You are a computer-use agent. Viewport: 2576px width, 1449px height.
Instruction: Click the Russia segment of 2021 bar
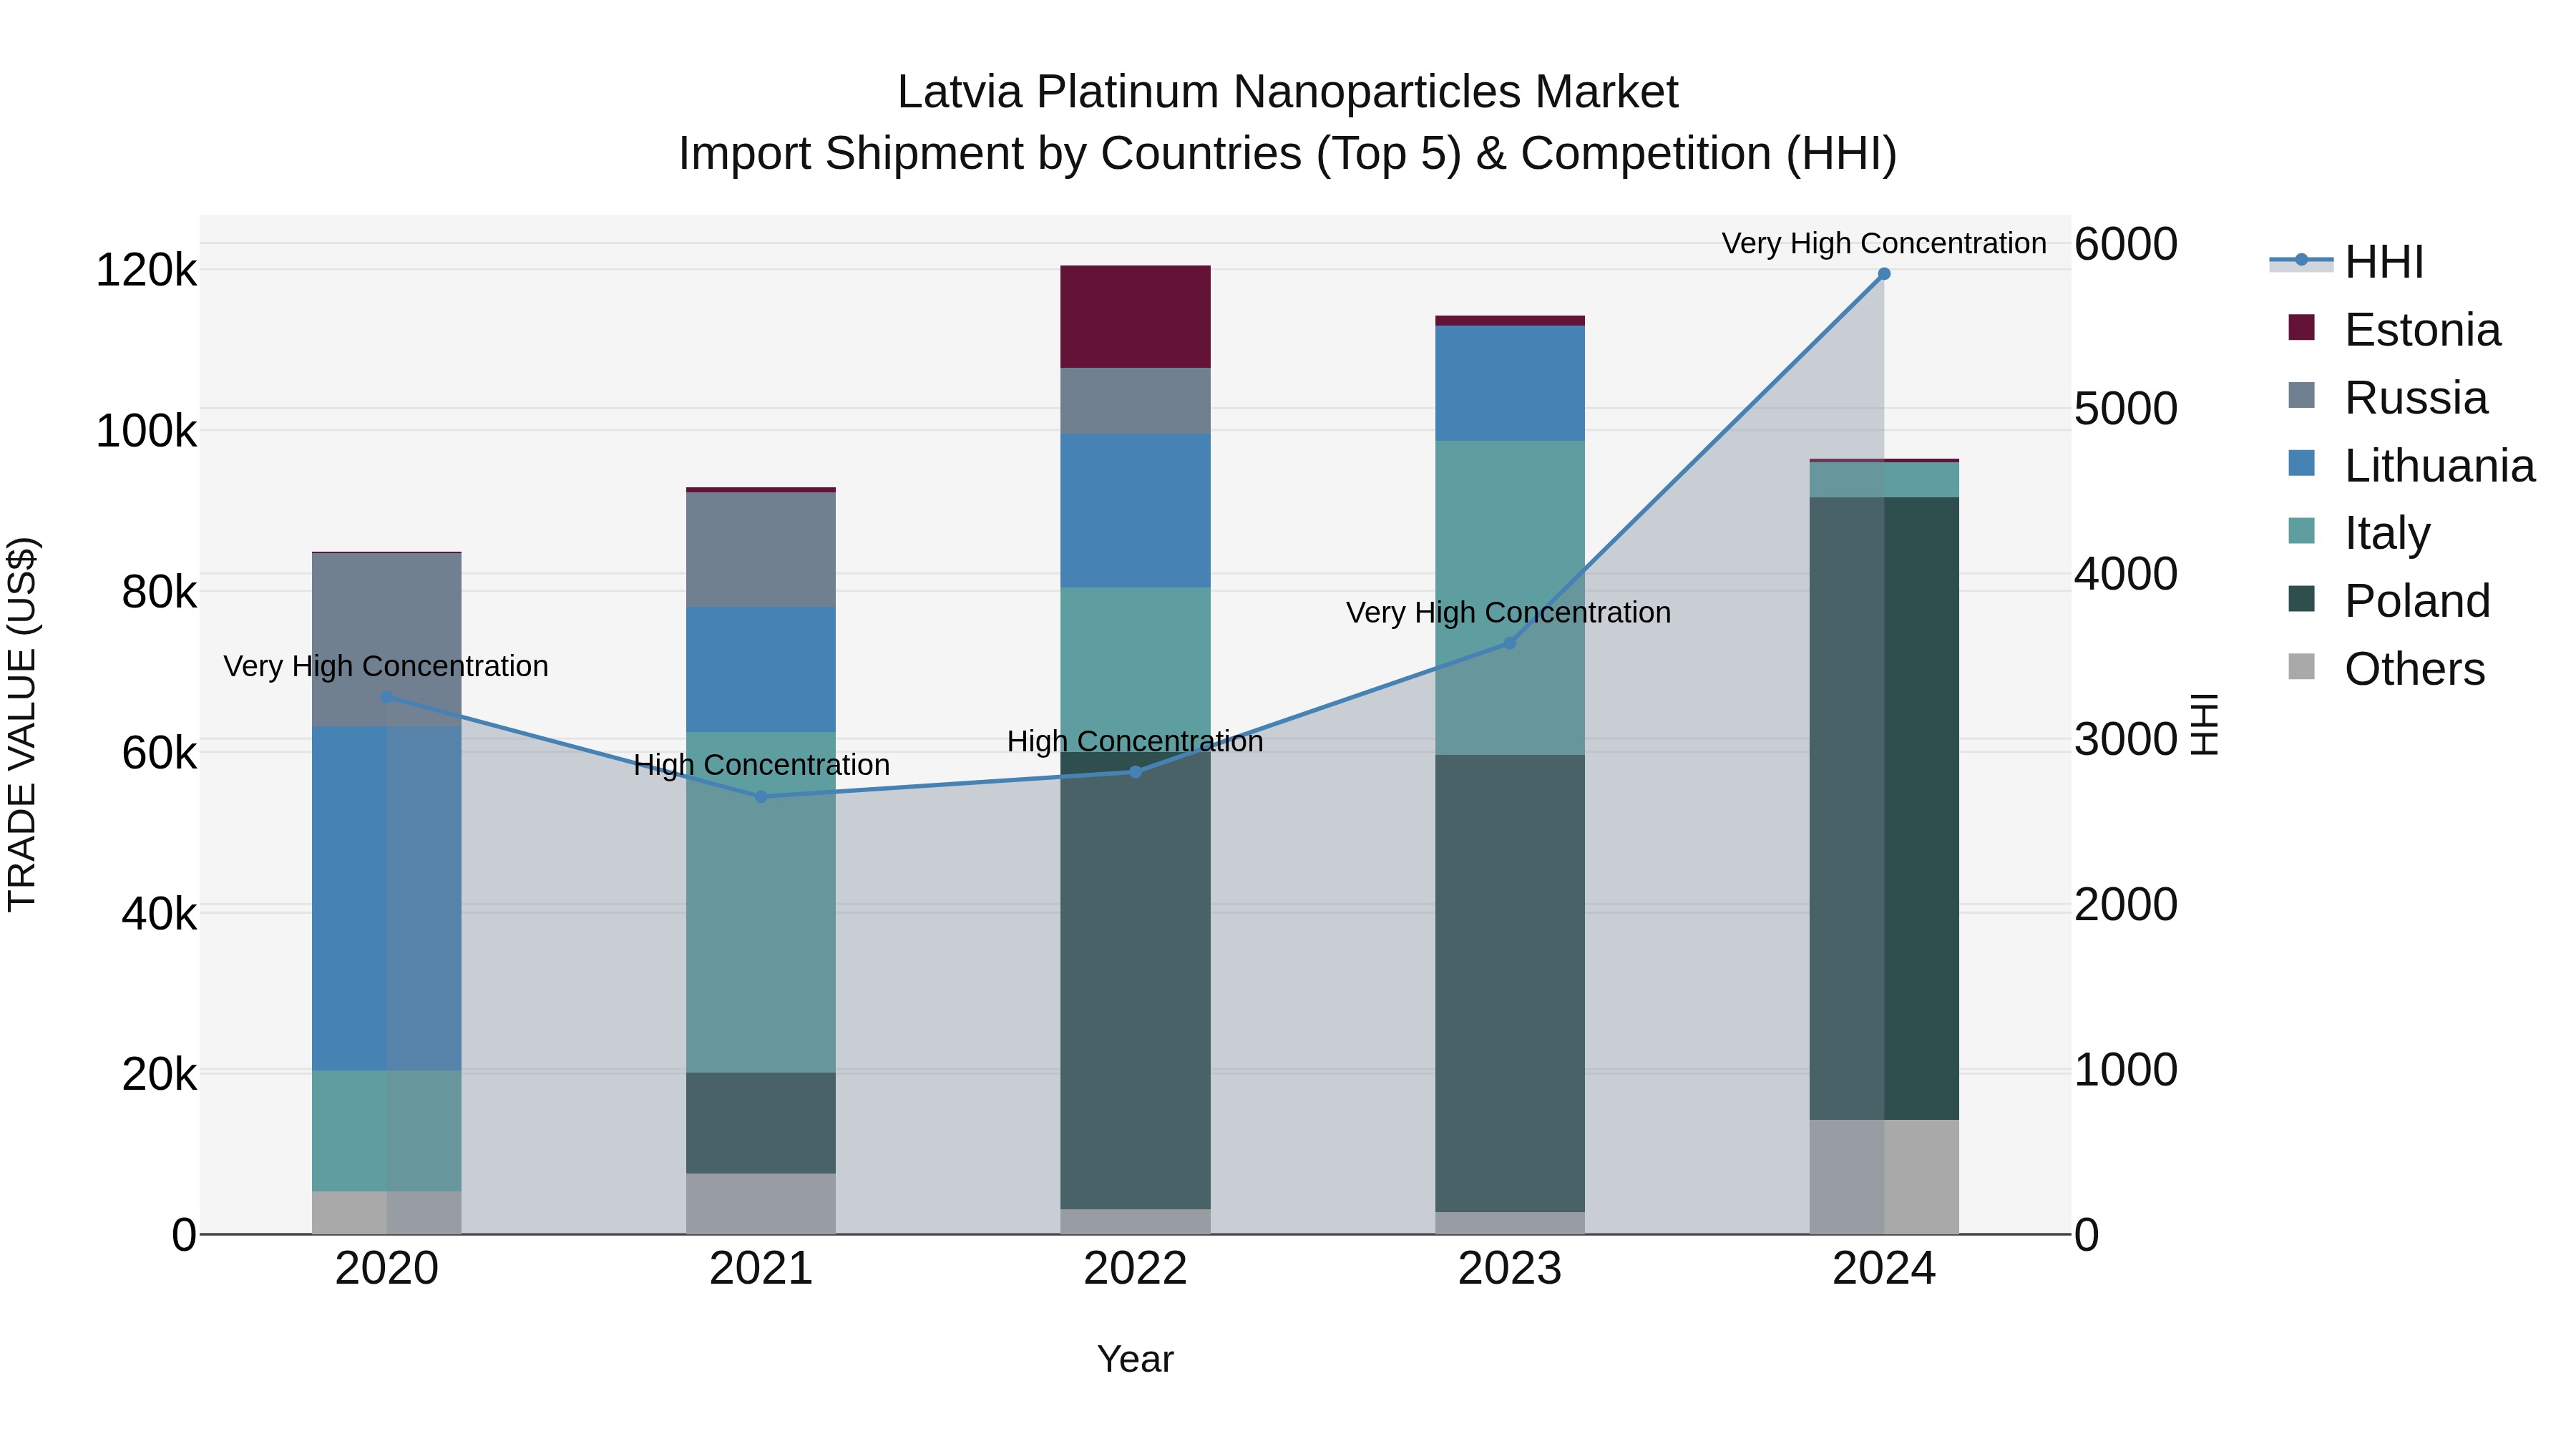tap(761, 550)
